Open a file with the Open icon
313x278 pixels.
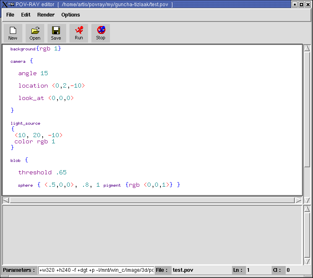coord(35,33)
